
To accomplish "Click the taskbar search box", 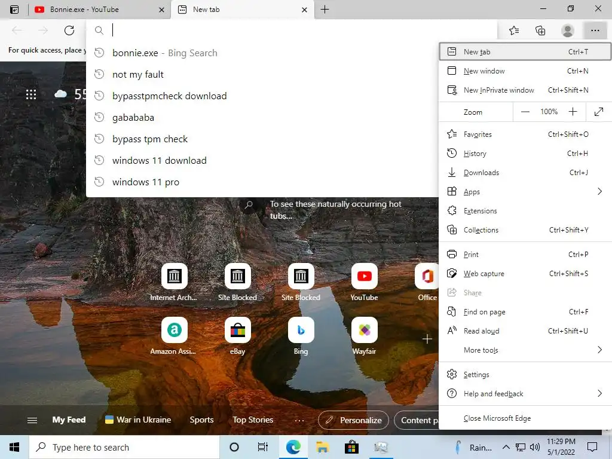I will tap(124, 447).
